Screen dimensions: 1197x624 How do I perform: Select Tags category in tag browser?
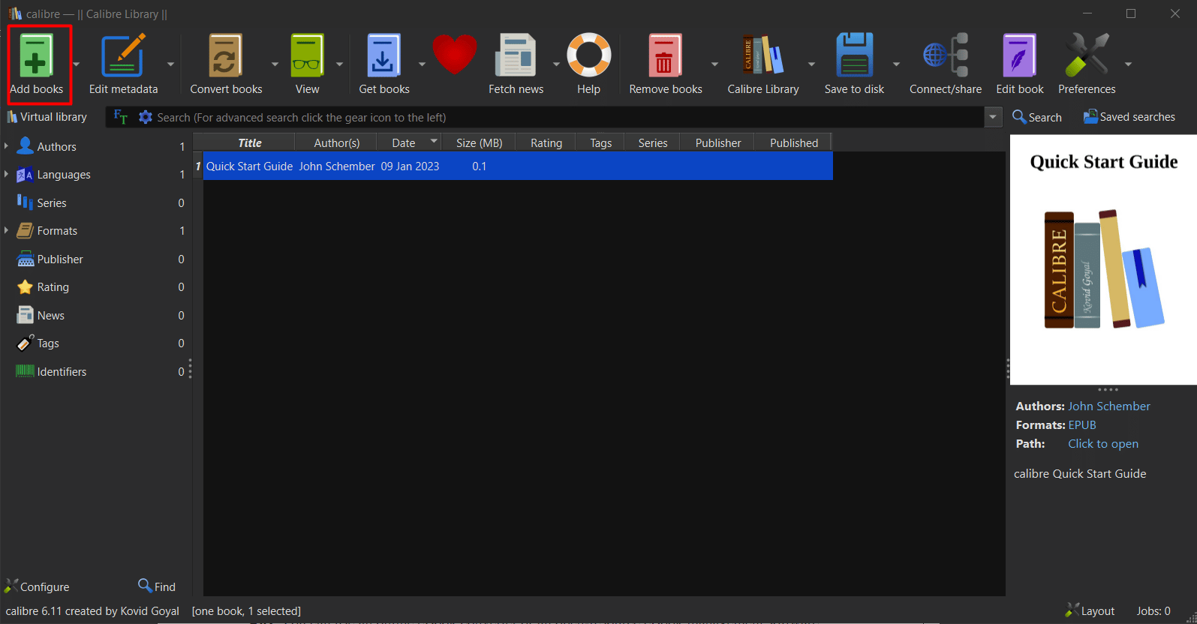click(48, 343)
